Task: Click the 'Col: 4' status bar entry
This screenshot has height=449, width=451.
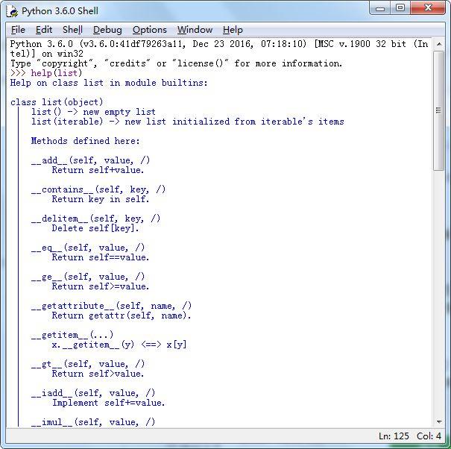Action: (x=429, y=436)
